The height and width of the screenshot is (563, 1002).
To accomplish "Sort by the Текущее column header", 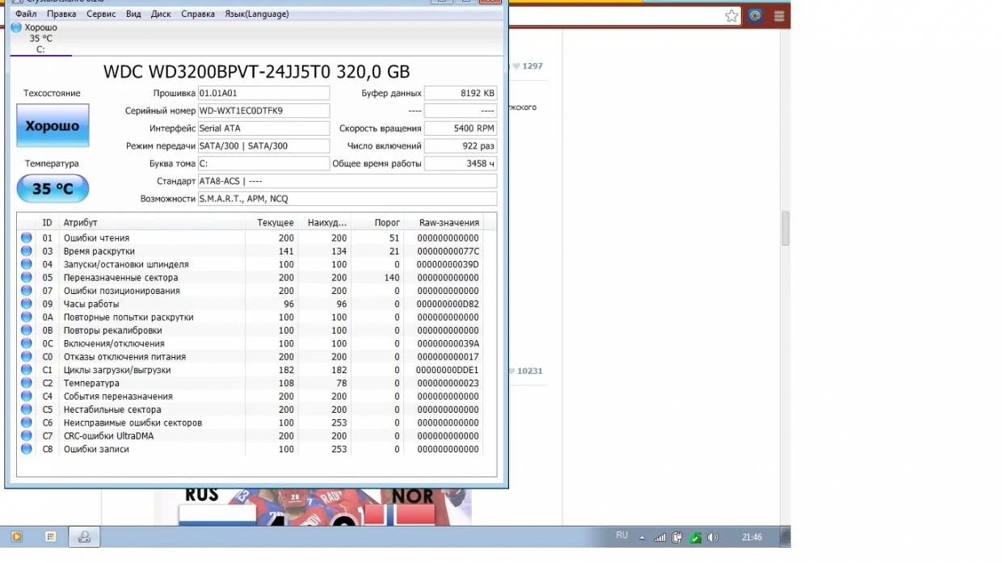I will coord(273,222).
